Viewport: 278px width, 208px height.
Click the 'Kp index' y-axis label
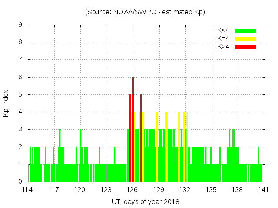pos(6,103)
